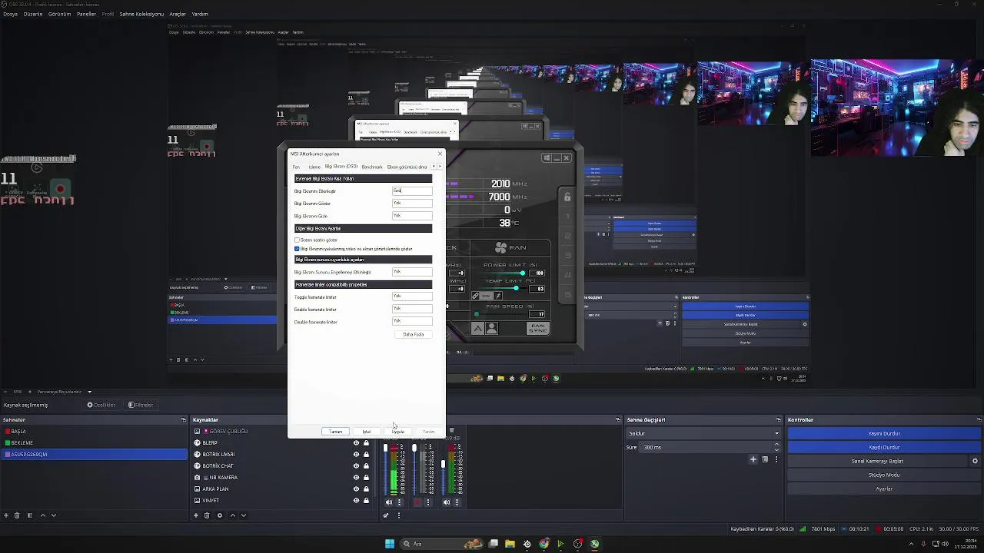Click the Windows Start button

click(x=390, y=544)
